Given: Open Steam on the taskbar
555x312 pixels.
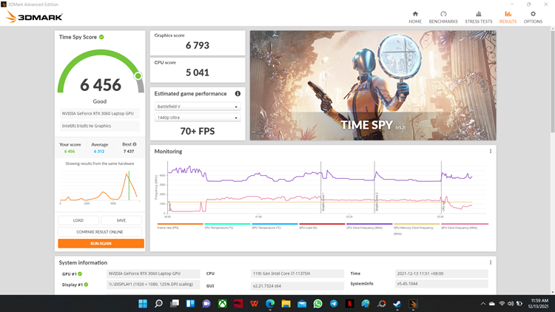Looking at the screenshot, I should point(397,304).
